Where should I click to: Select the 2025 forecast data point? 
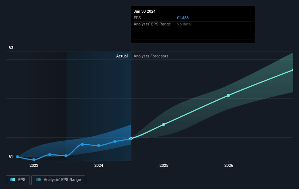pyautogui.click(x=164, y=124)
